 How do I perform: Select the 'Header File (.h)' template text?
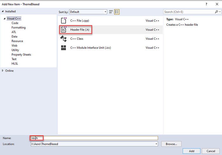click(x=80, y=30)
